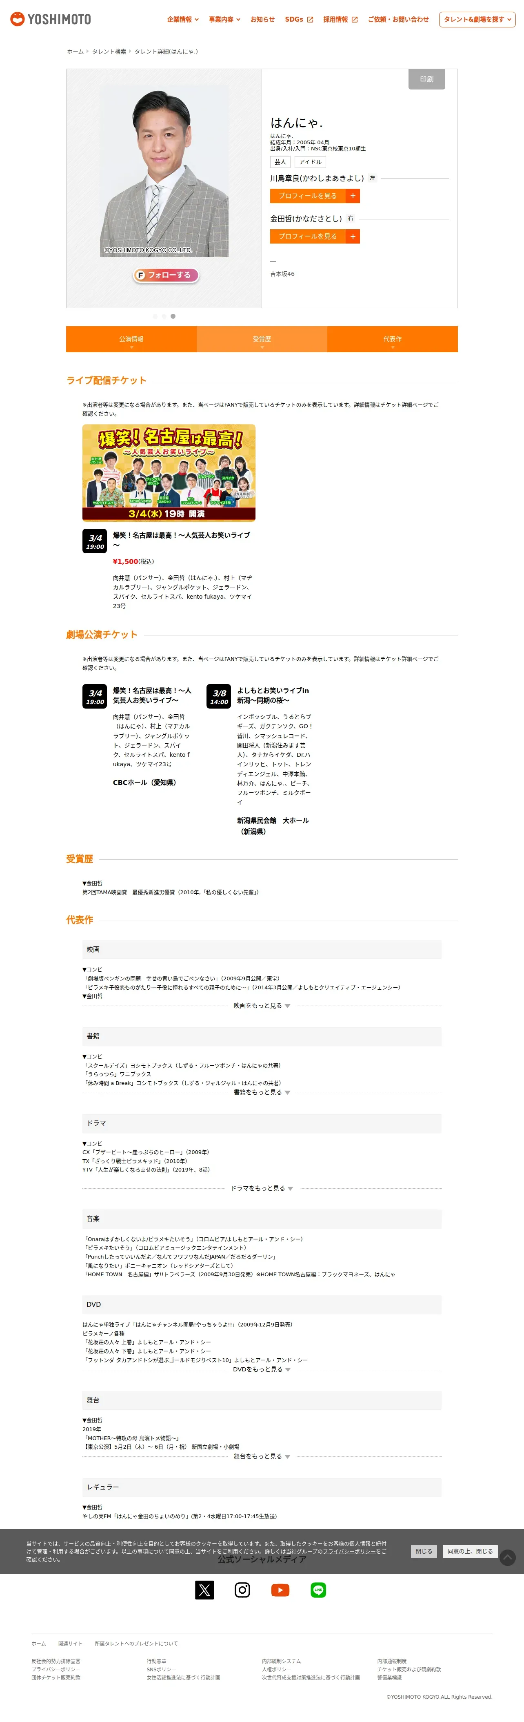
Task: Open footer ホーム link
Action: (39, 1644)
